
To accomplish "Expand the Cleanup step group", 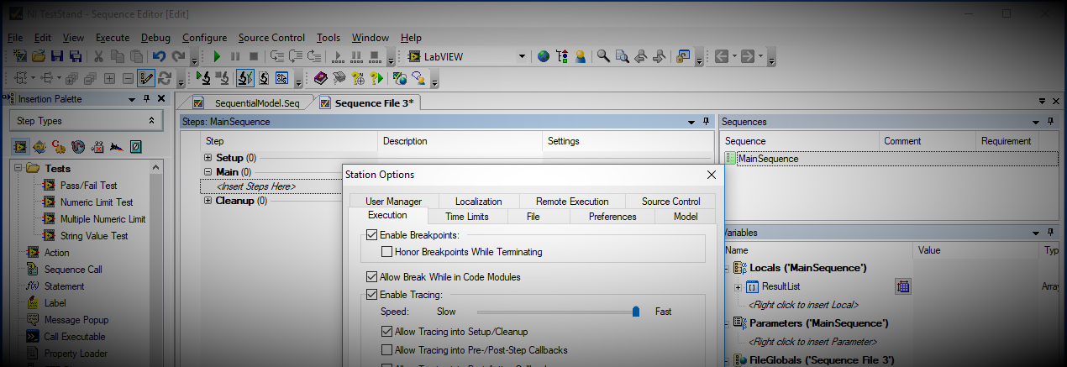I will (208, 201).
